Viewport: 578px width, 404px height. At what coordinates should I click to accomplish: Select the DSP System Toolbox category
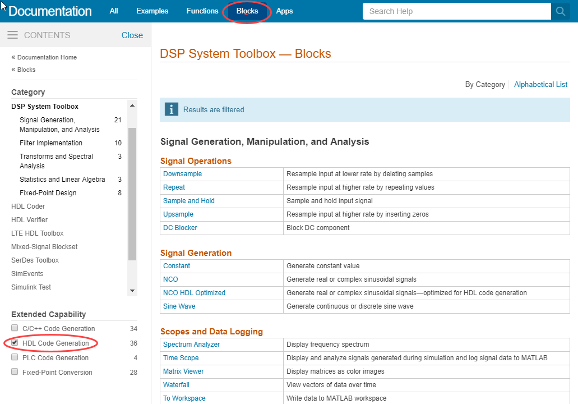[x=45, y=106]
